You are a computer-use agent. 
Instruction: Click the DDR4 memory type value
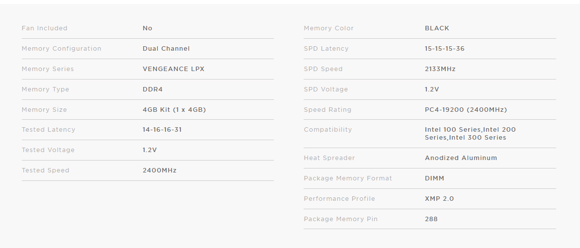(153, 89)
